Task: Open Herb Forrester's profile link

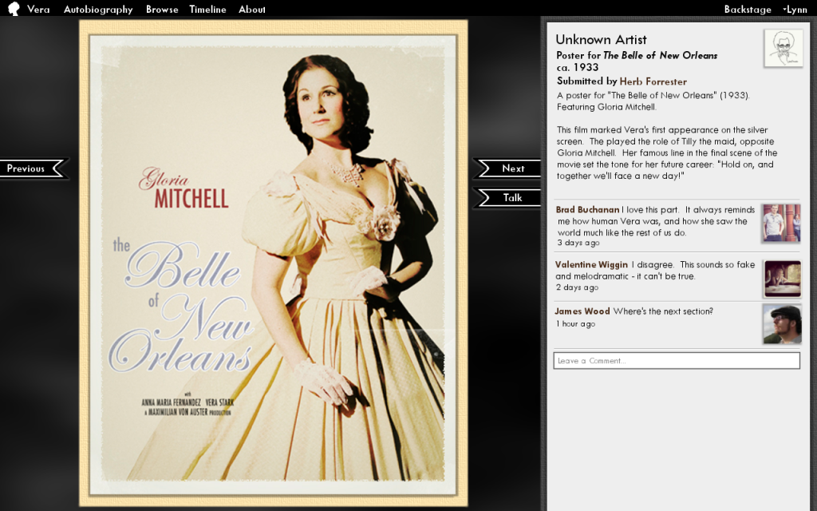Action: [653, 81]
